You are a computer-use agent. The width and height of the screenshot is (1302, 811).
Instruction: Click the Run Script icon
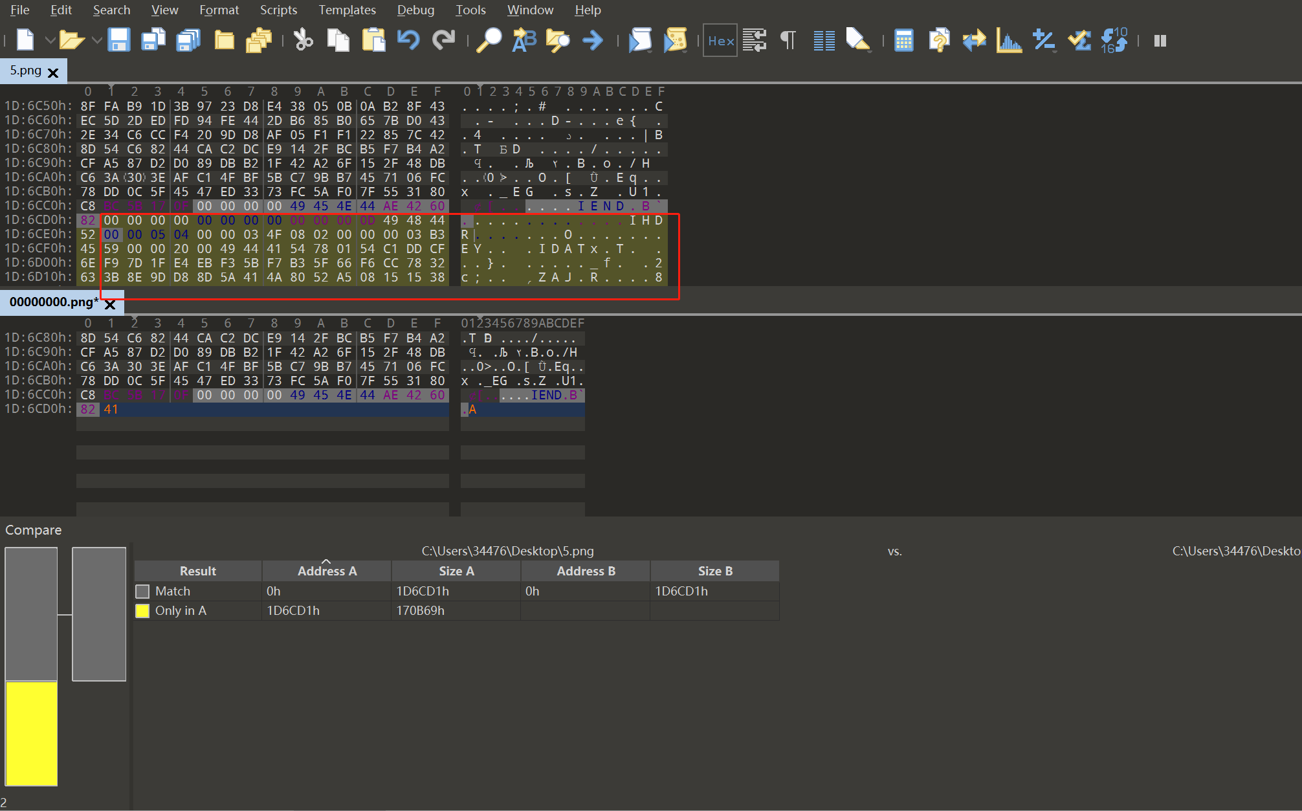pyautogui.click(x=640, y=40)
